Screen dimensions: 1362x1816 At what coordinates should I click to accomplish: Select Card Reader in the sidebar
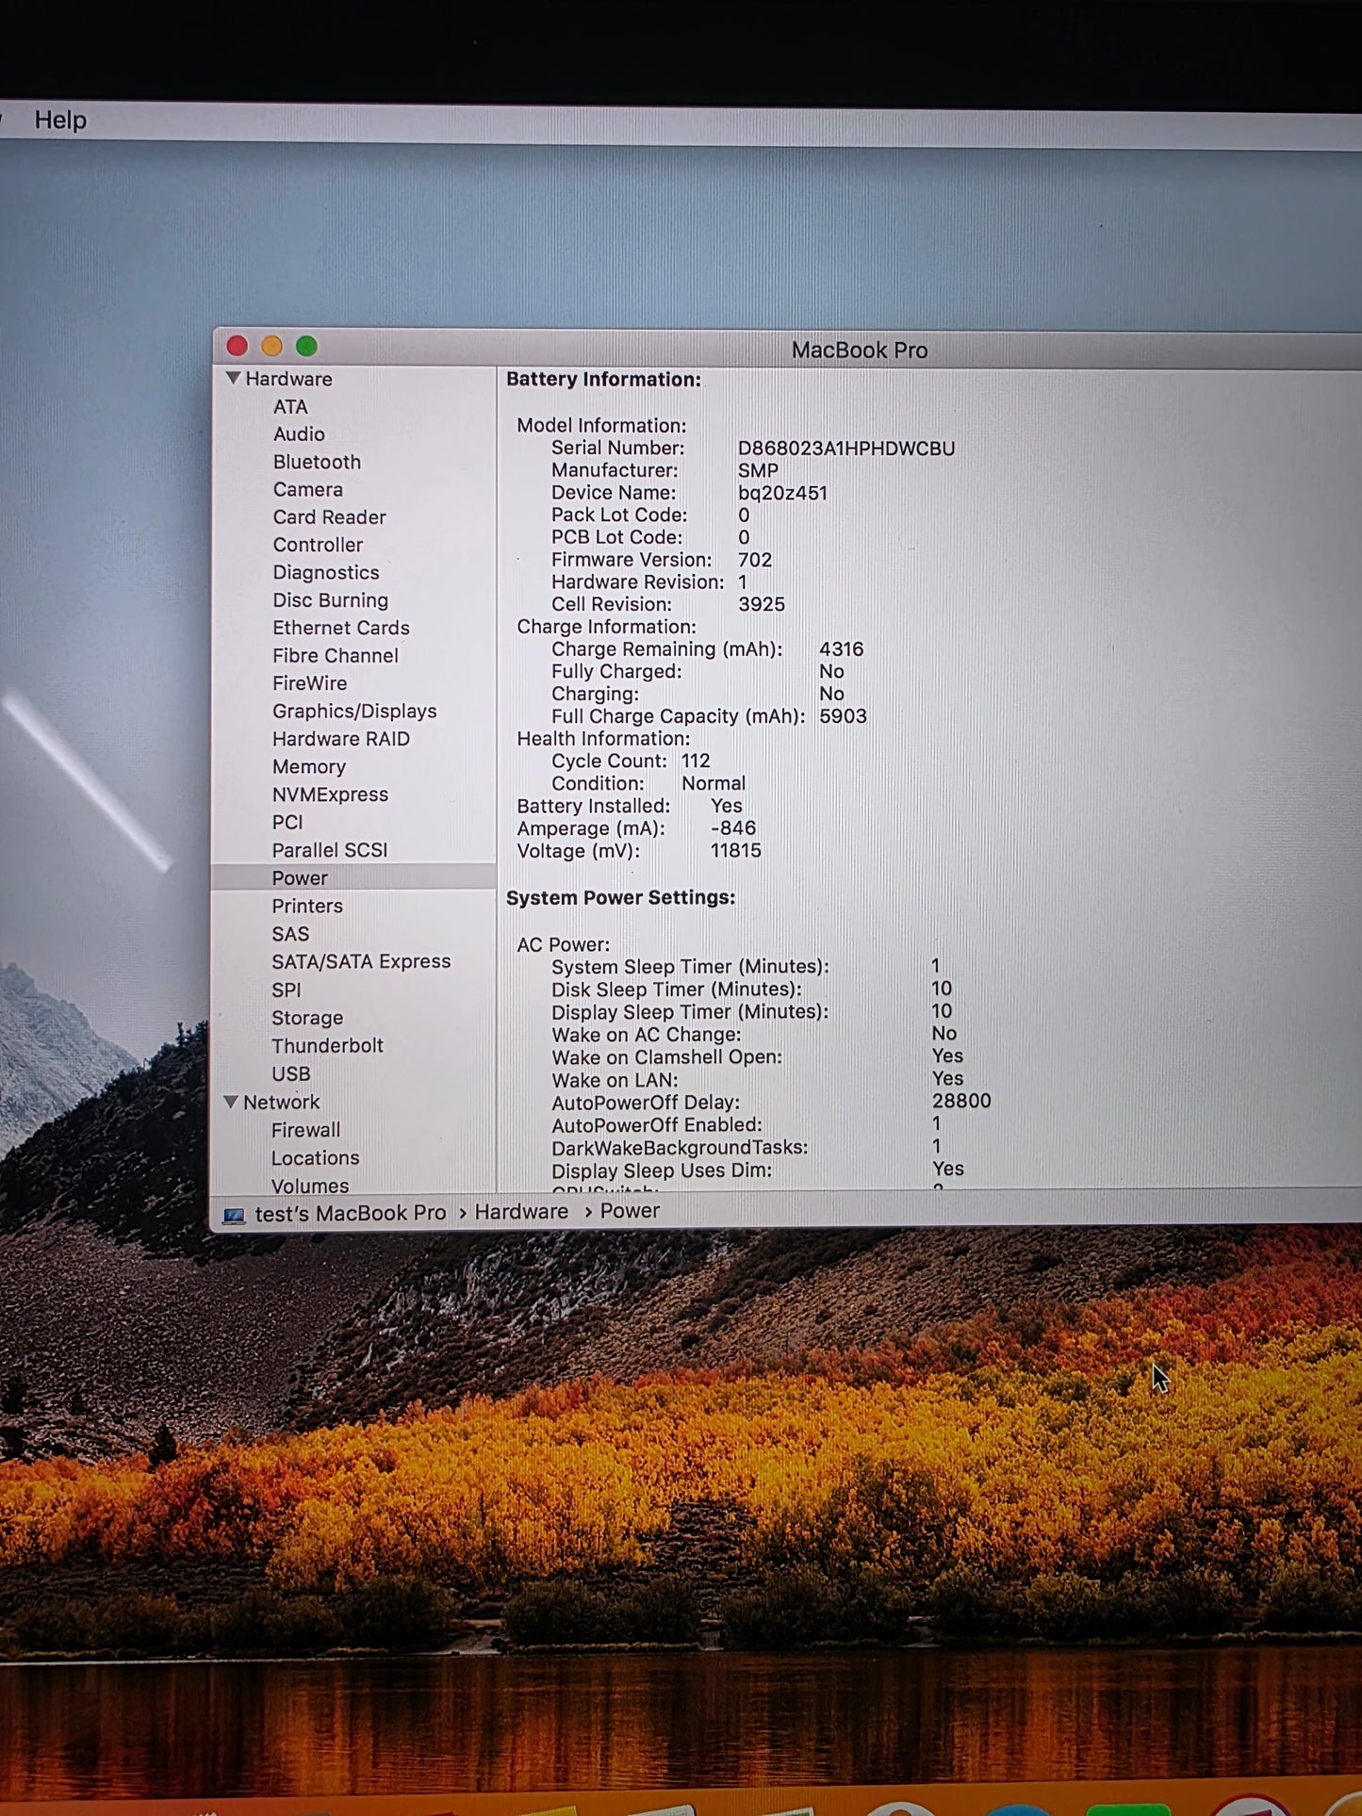point(329,517)
